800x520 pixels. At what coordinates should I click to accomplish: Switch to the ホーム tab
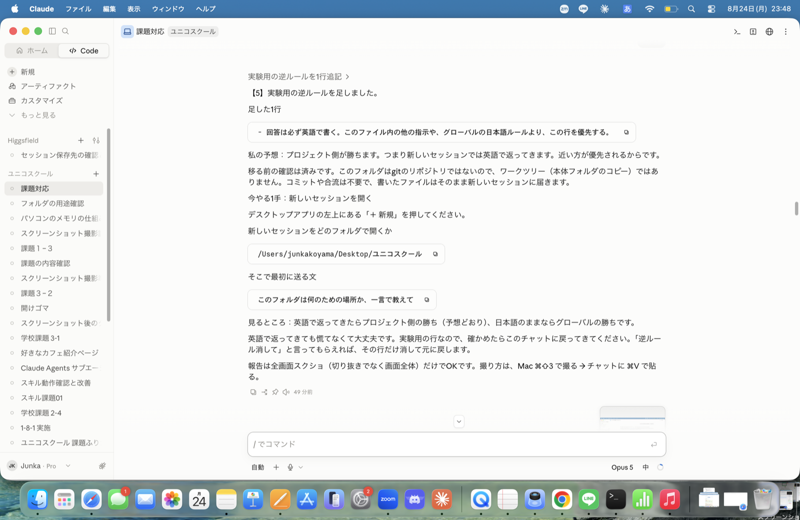[32, 50]
